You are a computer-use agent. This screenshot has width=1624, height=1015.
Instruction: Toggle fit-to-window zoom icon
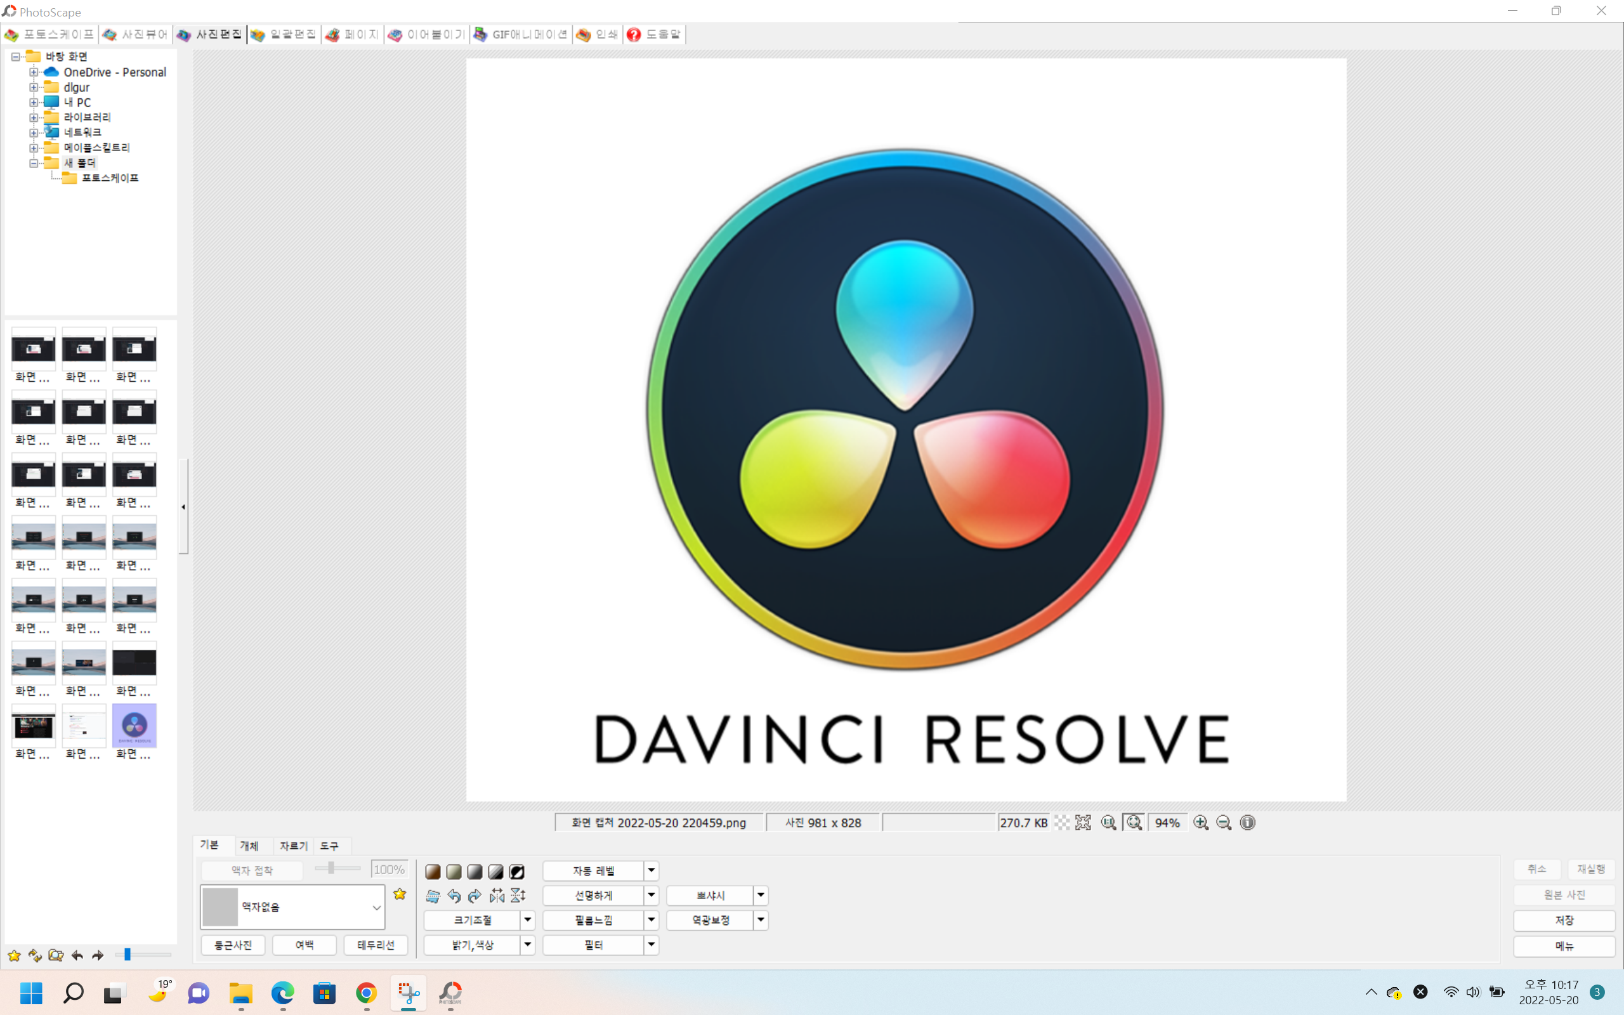click(x=1134, y=822)
